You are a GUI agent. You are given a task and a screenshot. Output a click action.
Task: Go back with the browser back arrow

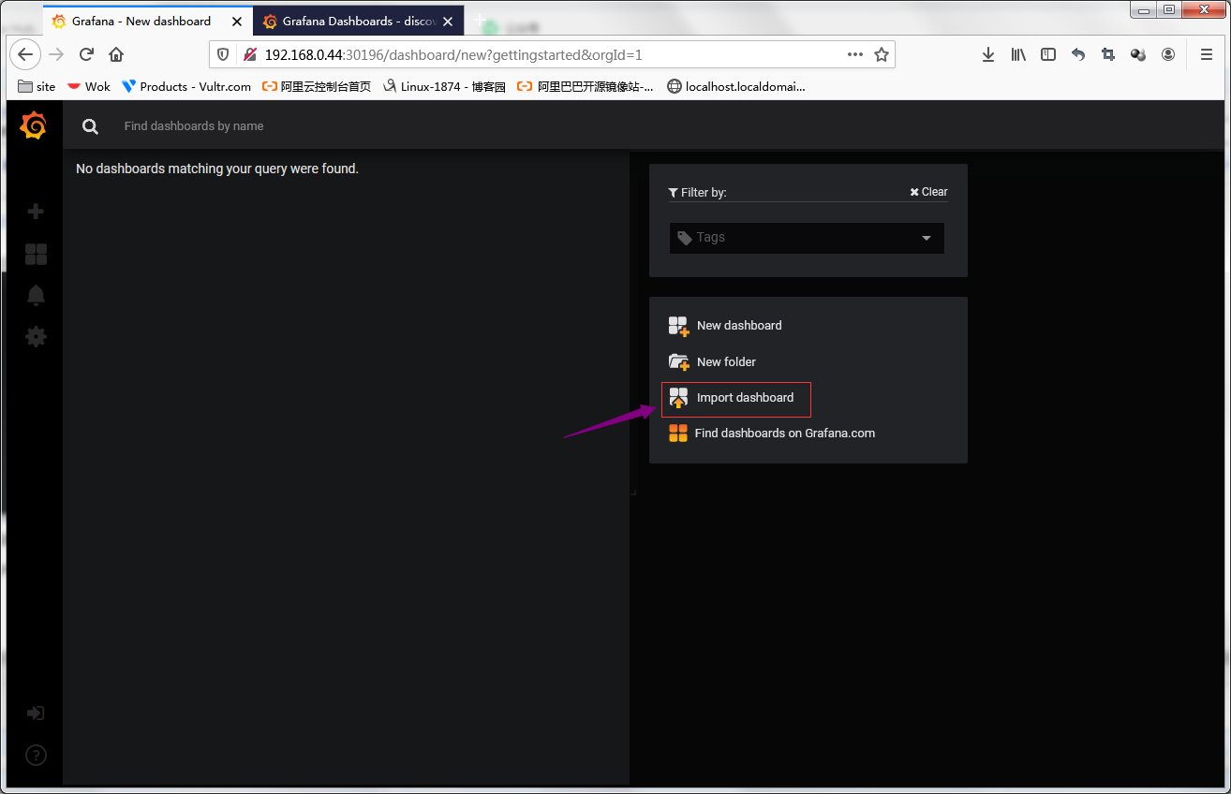(x=25, y=54)
